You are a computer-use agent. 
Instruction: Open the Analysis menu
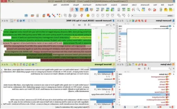tap(114, 5)
